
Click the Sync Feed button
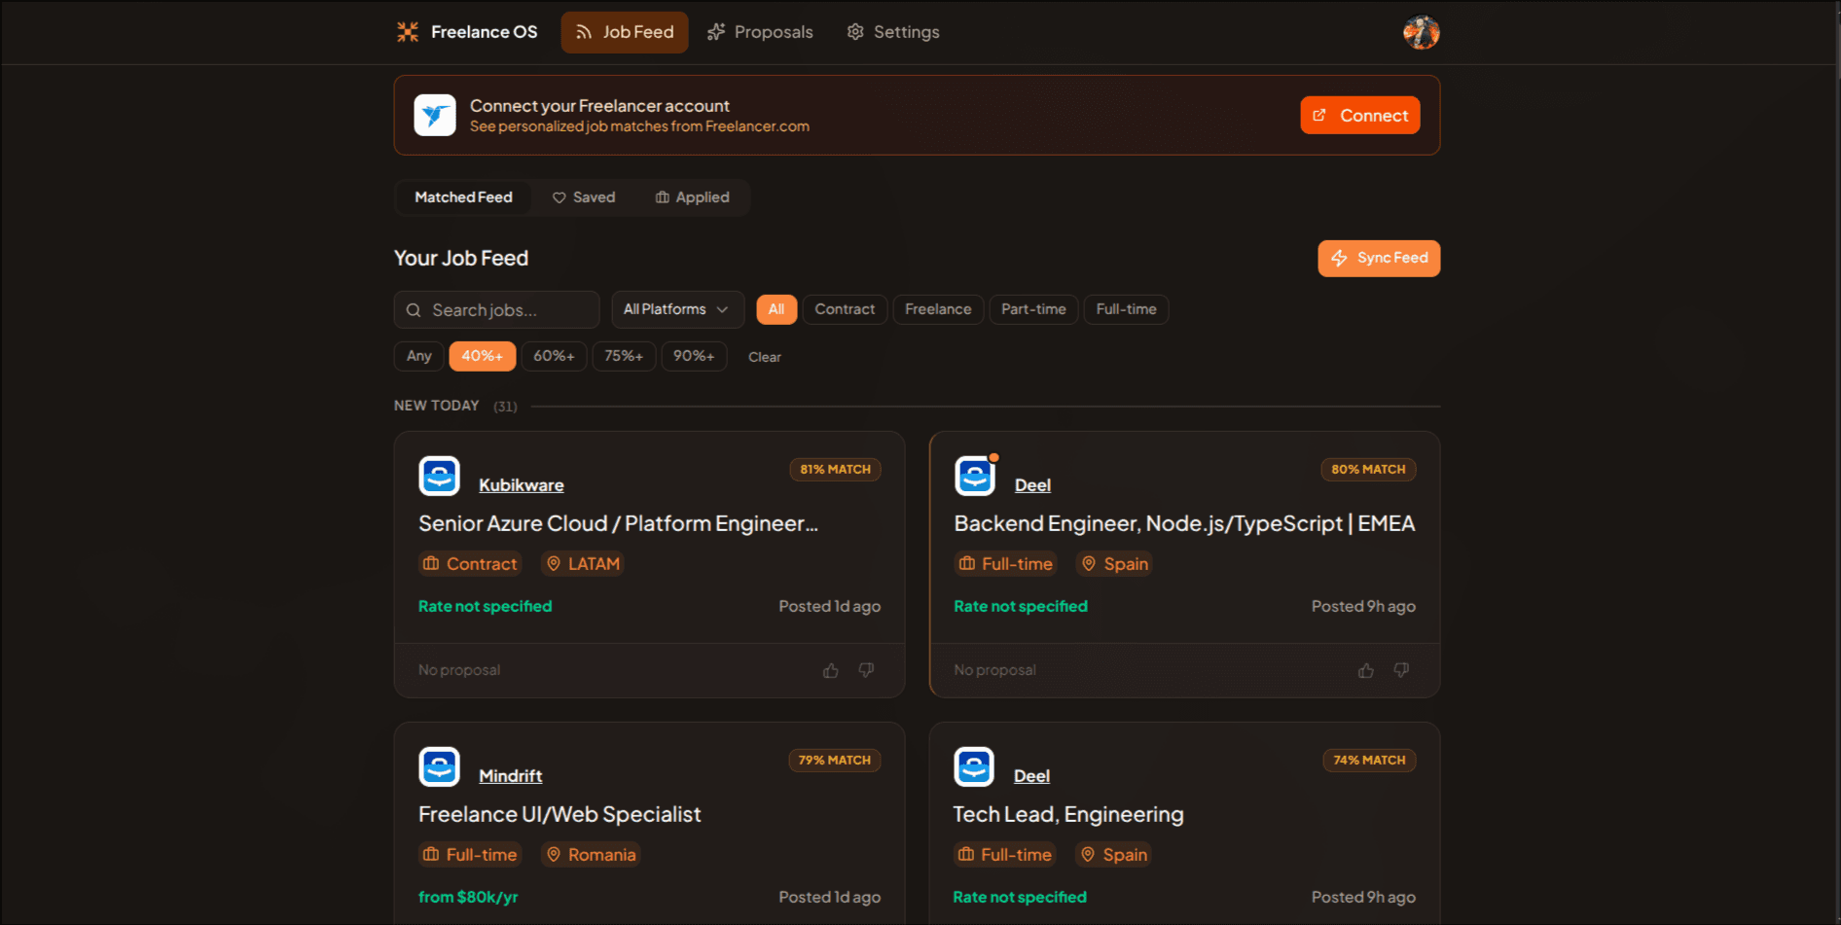[x=1379, y=258]
